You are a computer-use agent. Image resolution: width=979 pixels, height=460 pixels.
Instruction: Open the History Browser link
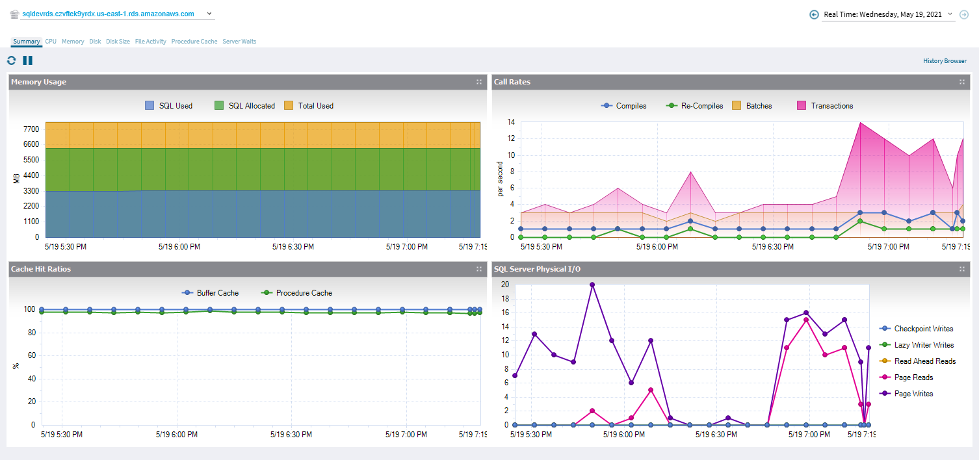pos(945,61)
